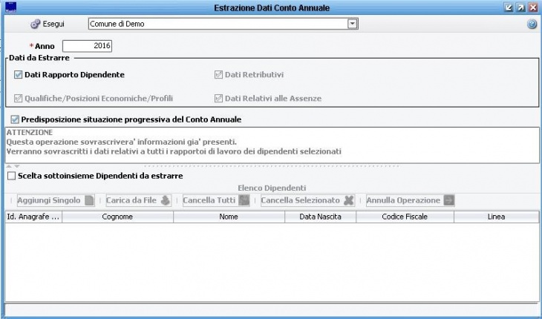Click Carica da File button
This screenshot has height=319, width=542.
(139, 200)
